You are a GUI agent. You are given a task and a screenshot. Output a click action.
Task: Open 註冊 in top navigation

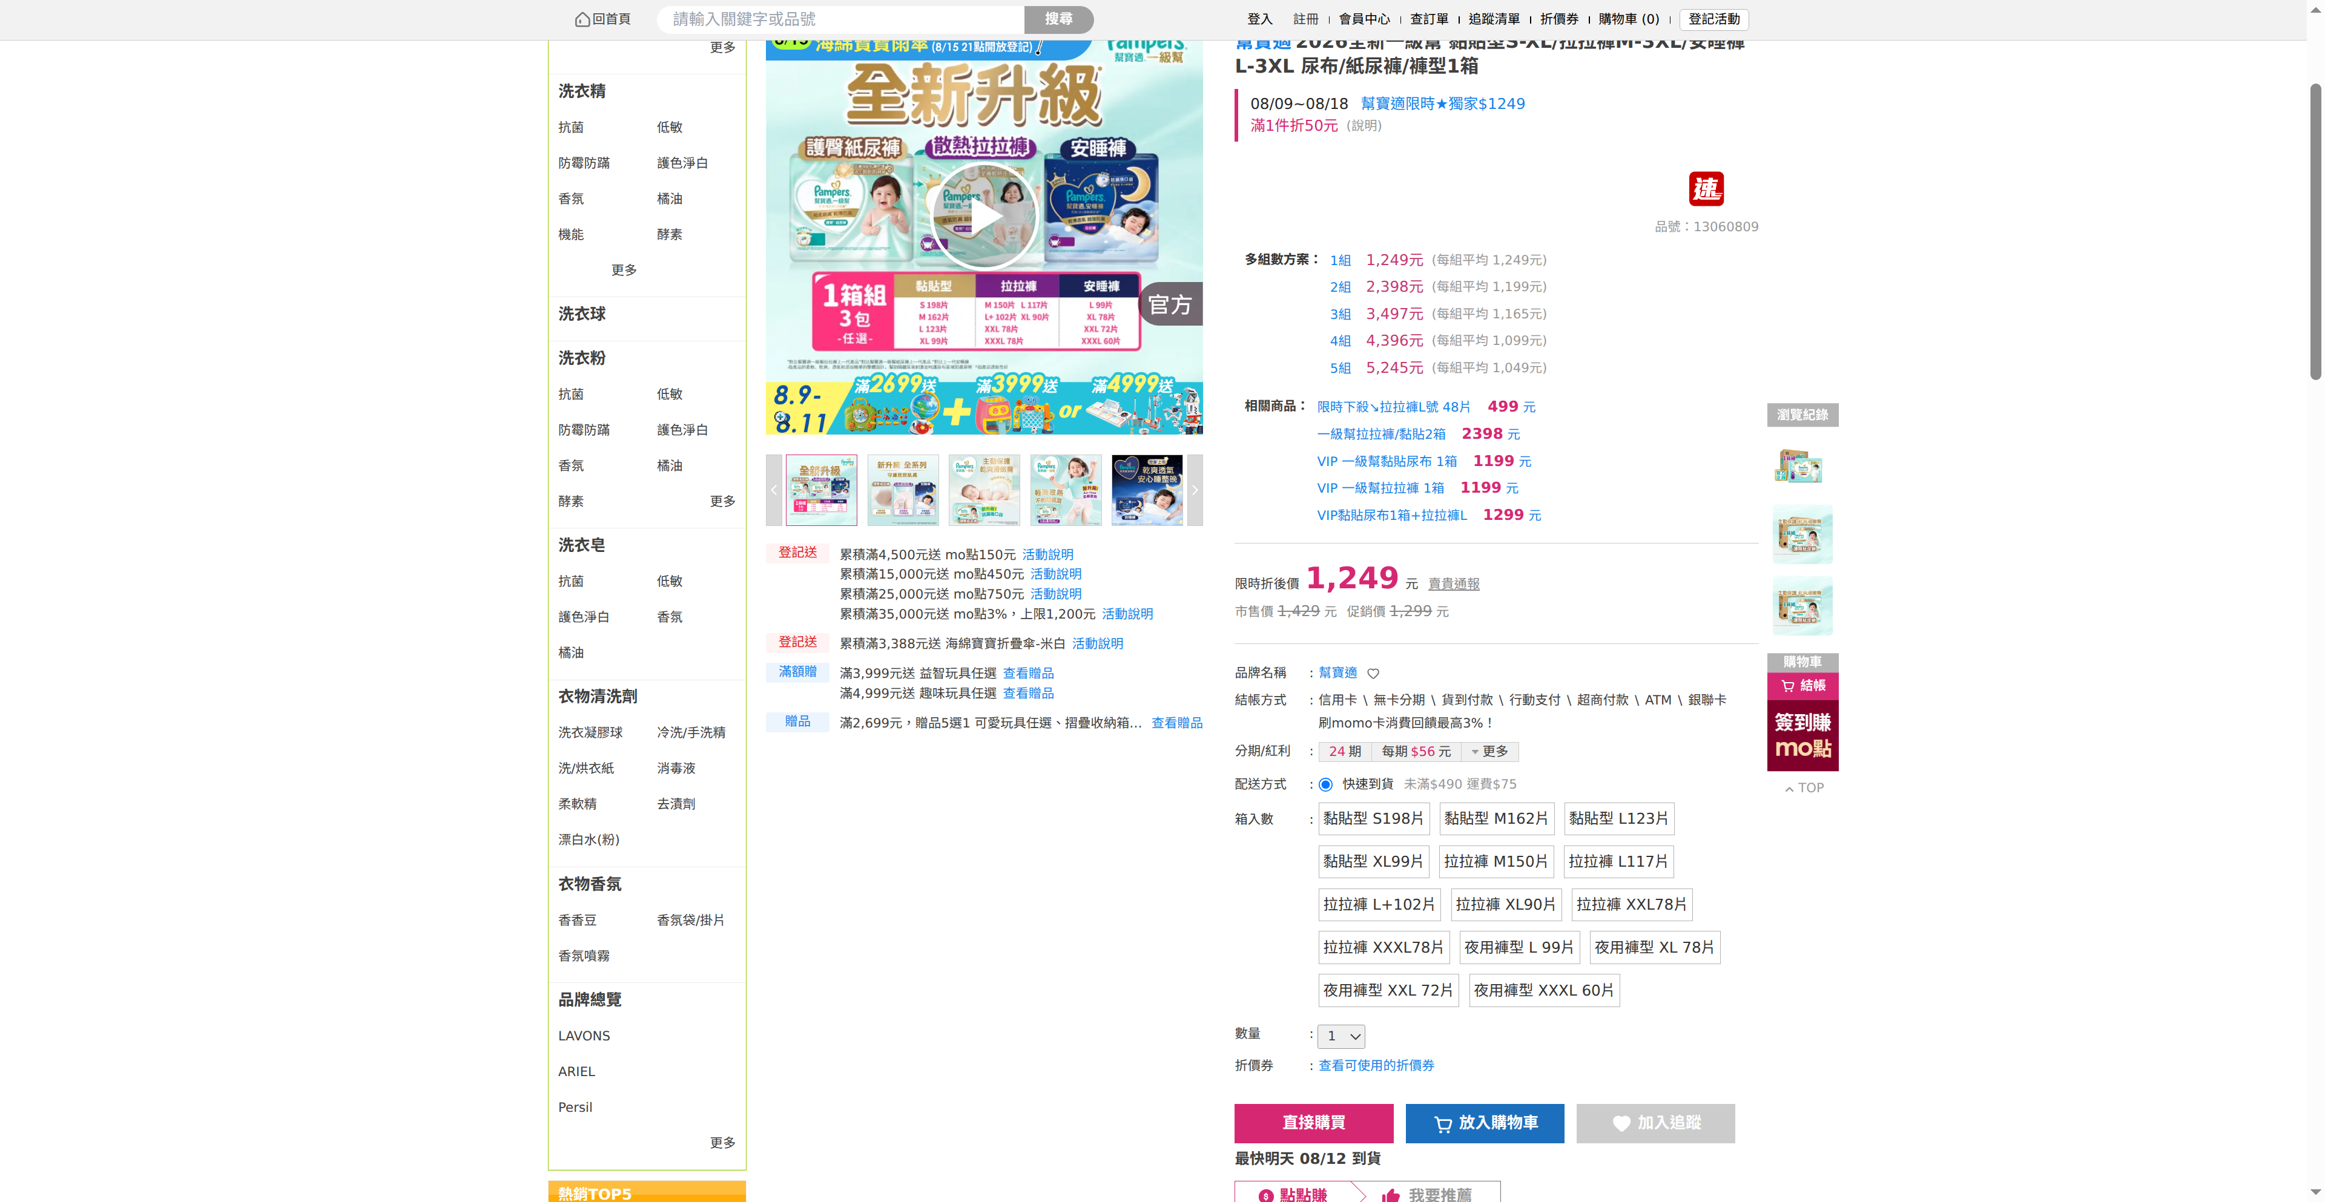[1306, 19]
